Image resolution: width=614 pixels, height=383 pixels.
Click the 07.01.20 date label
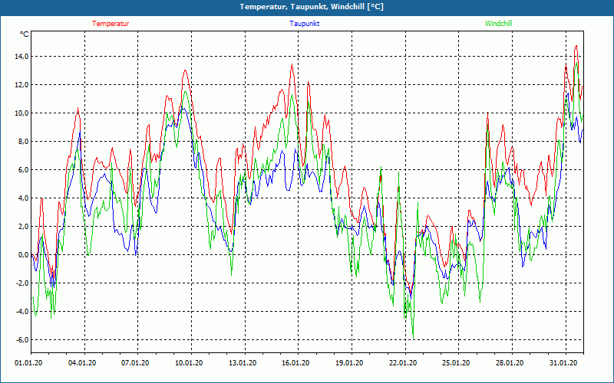[135, 363]
